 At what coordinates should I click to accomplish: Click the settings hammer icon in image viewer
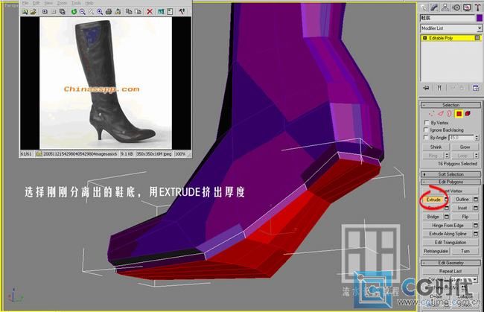[182, 12]
